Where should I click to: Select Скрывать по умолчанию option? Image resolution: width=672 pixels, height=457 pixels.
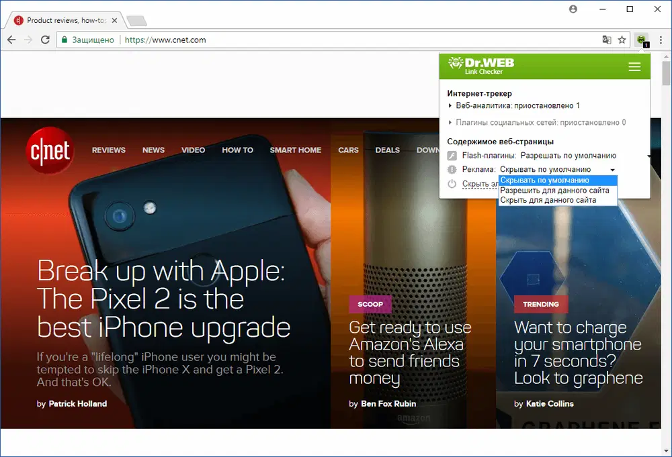(x=558, y=180)
